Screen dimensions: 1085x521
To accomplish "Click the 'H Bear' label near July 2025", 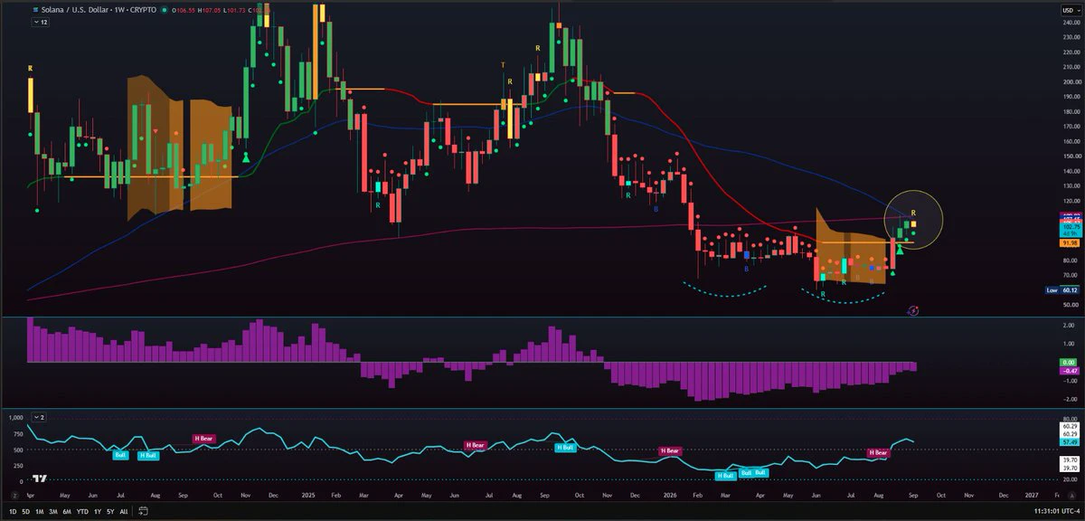I will click(475, 445).
